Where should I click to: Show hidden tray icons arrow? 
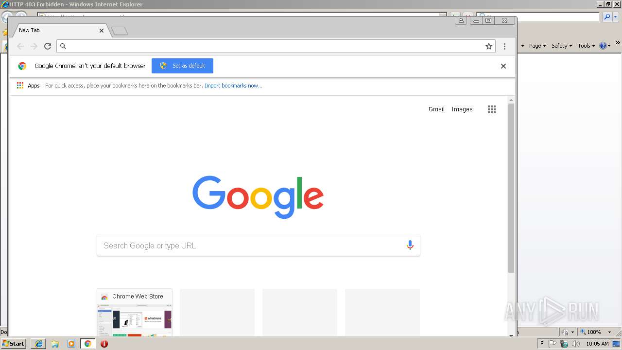pos(542,344)
